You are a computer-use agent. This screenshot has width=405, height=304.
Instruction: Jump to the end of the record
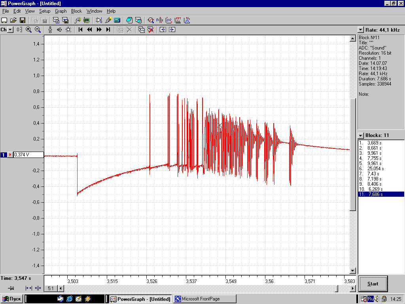click(108, 30)
